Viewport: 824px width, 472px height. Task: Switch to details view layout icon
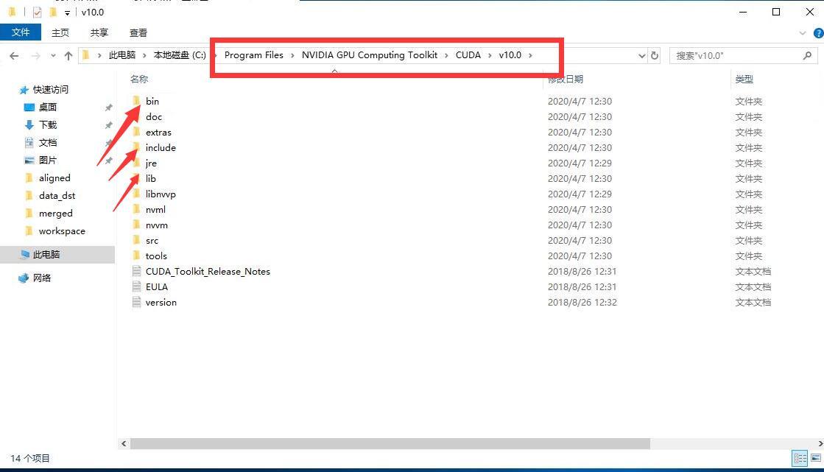click(x=800, y=458)
